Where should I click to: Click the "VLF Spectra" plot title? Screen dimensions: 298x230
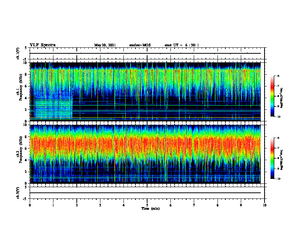point(43,45)
